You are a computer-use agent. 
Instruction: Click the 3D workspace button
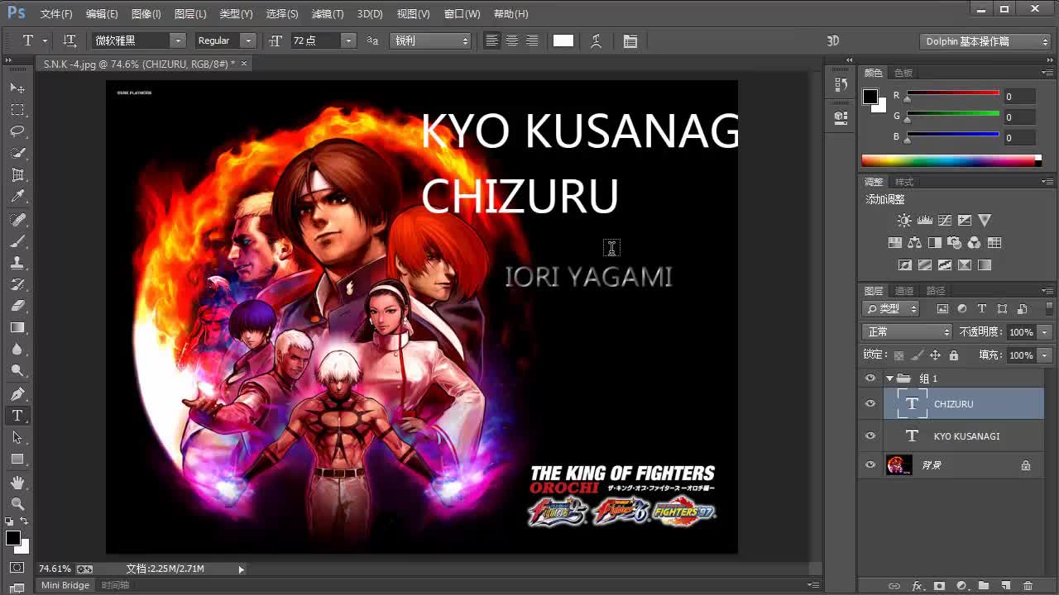click(x=832, y=40)
